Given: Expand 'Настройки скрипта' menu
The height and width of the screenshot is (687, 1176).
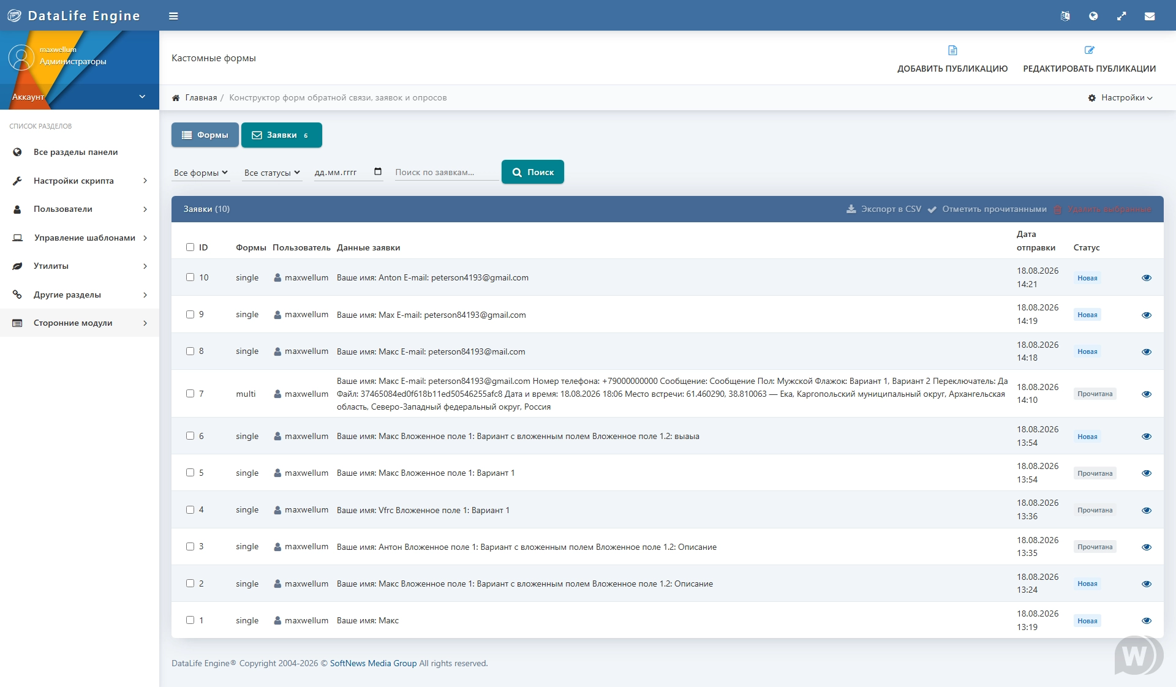Looking at the screenshot, I should tap(79, 181).
